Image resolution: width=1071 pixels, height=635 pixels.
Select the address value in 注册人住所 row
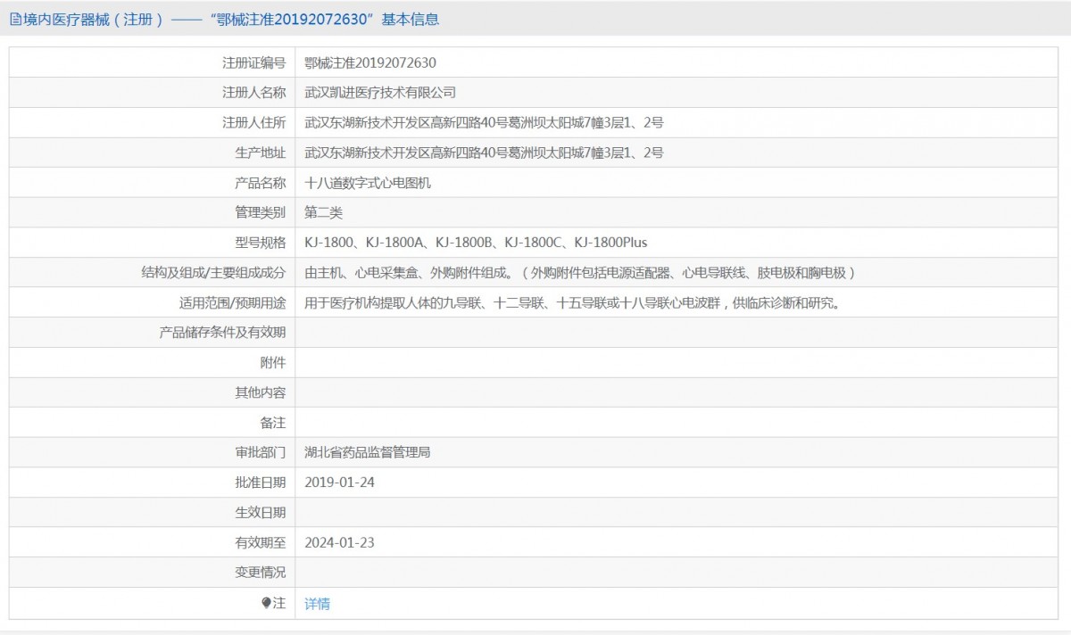484,122
